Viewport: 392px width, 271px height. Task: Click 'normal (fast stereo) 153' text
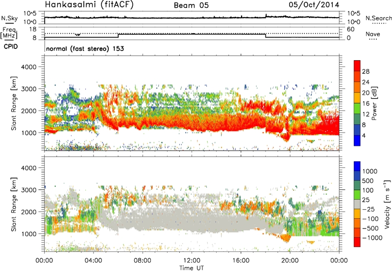click(85, 48)
